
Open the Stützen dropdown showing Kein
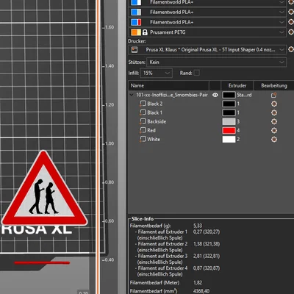coord(216,62)
